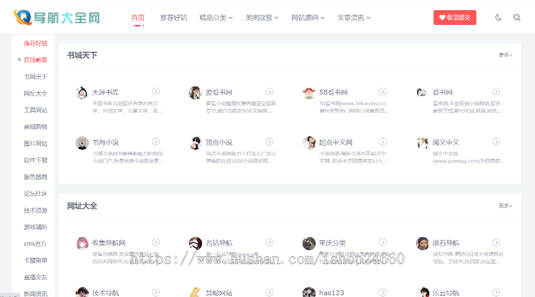Expand the 美图欣赏 dropdown menu
Screen dimensions: 535x297
pos(262,18)
